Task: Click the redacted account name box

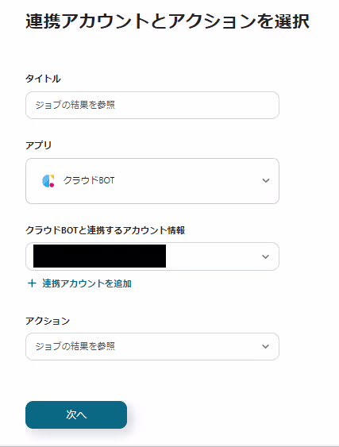Action: coord(99,256)
